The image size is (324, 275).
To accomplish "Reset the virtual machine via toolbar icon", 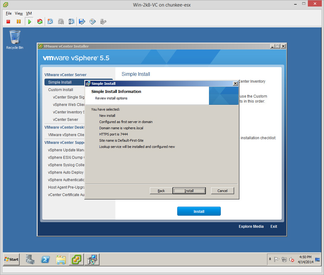I will tap(39, 21).
